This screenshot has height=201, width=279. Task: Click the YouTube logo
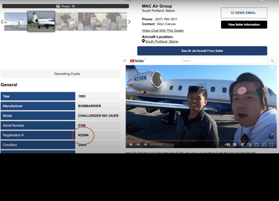pyautogui.click(x=137, y=61)
